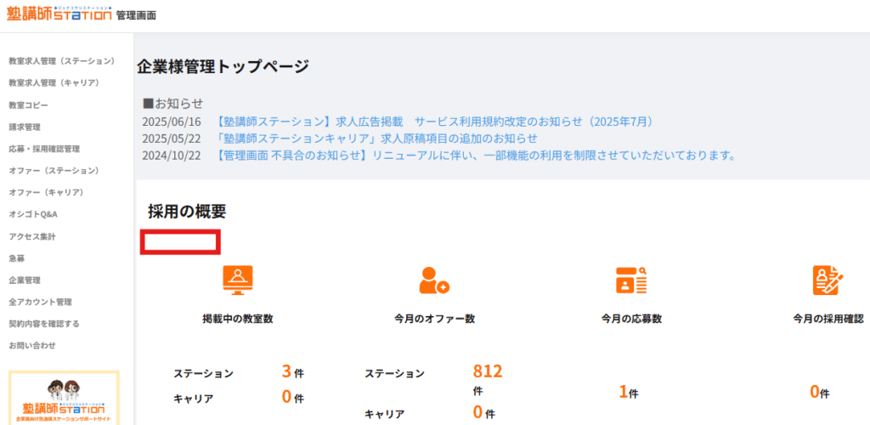The width and height of the screenshot is (870, 425).
Task: Click the ステーション 3件 listed classrooms count
Action: tap(292, 372)
